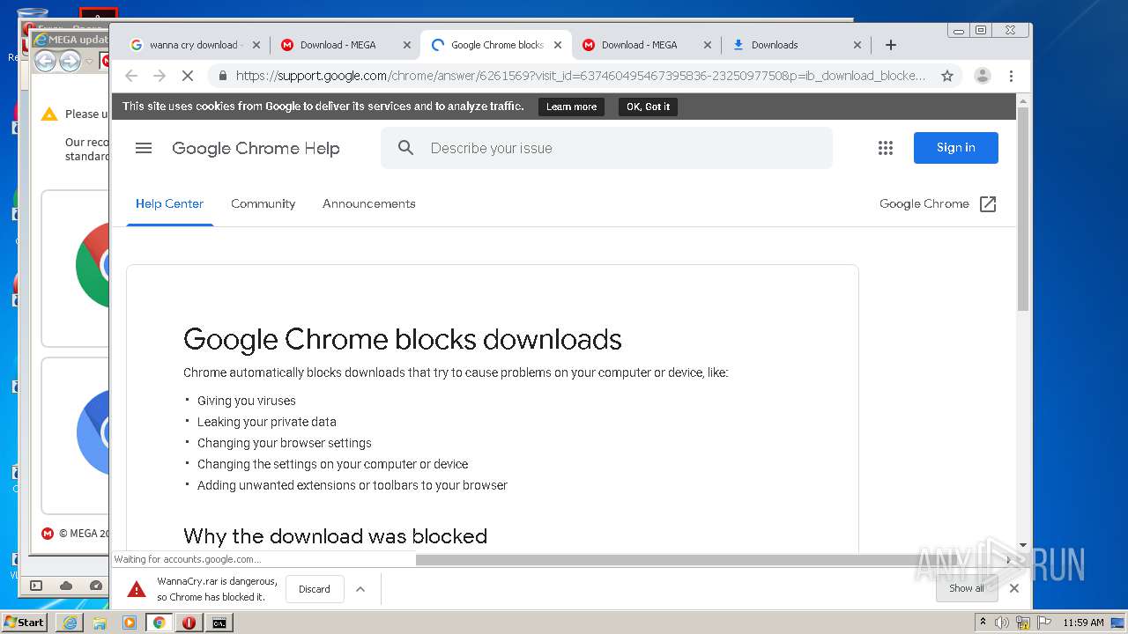Viewport: 1128px width, 634px height.
Task: Click the 'Google Chrome blocks downloads' heading
Action: click(x=403, y=340)
